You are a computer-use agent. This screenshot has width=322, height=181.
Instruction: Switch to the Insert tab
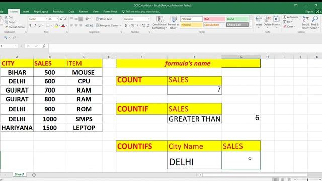pyautogui.click(x=26, y=12)
